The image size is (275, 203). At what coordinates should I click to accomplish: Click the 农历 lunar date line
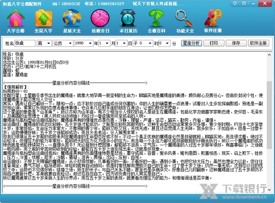(30, 67)
